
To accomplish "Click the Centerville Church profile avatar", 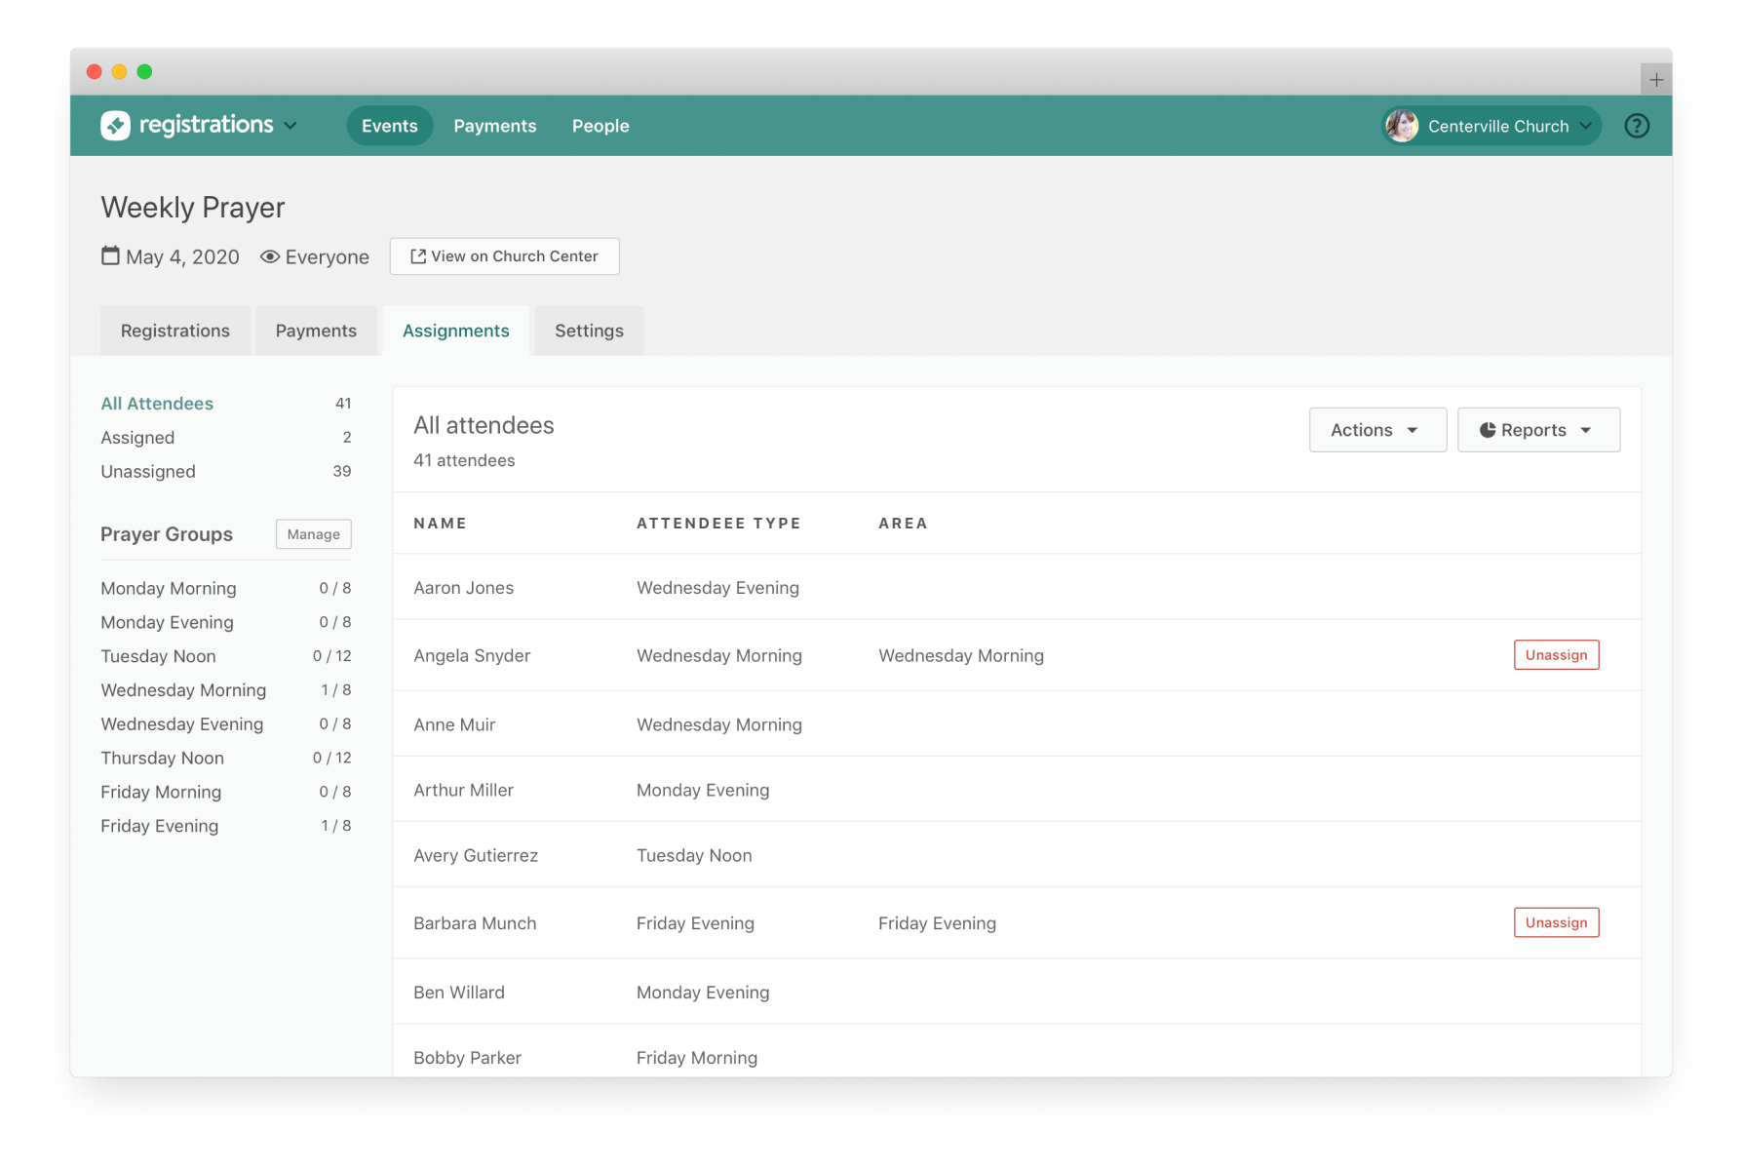I will tap(1402, 126).
